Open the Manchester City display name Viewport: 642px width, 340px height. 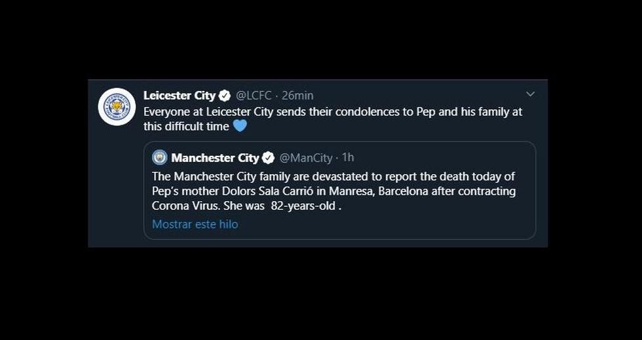pos(215,158)
